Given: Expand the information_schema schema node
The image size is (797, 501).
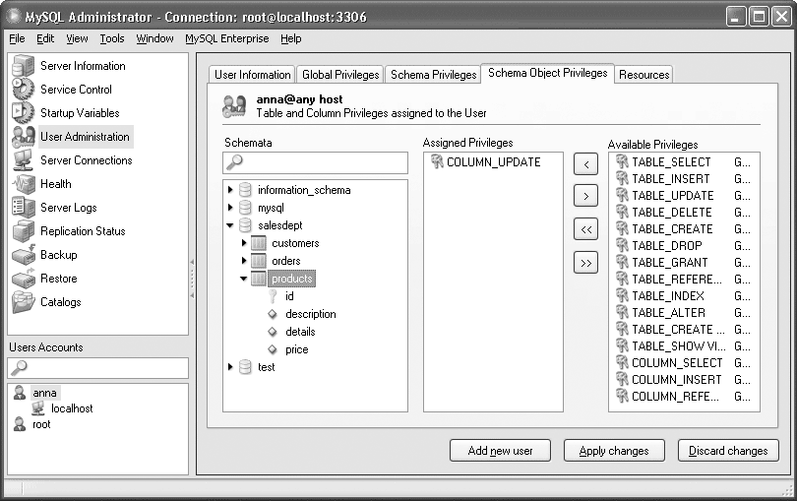Looking at the screenshot, I should 231,190.
